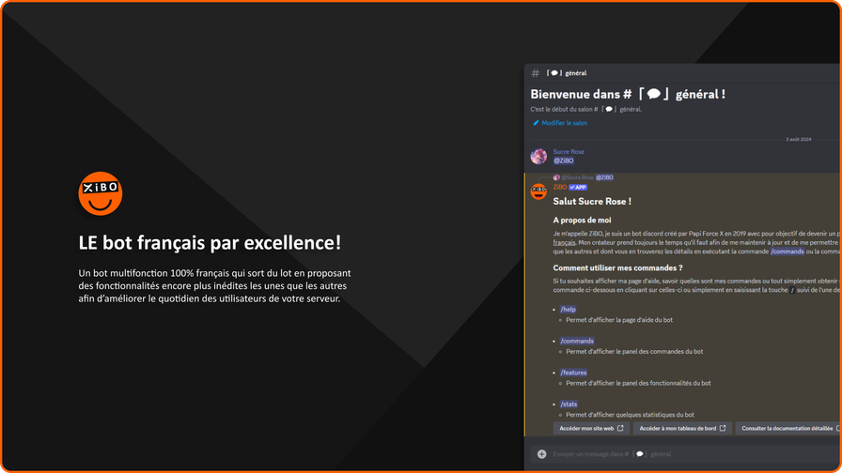Click the plus attachment icon in message box
The image size is (842, 473).
click(x=542, y=454)
